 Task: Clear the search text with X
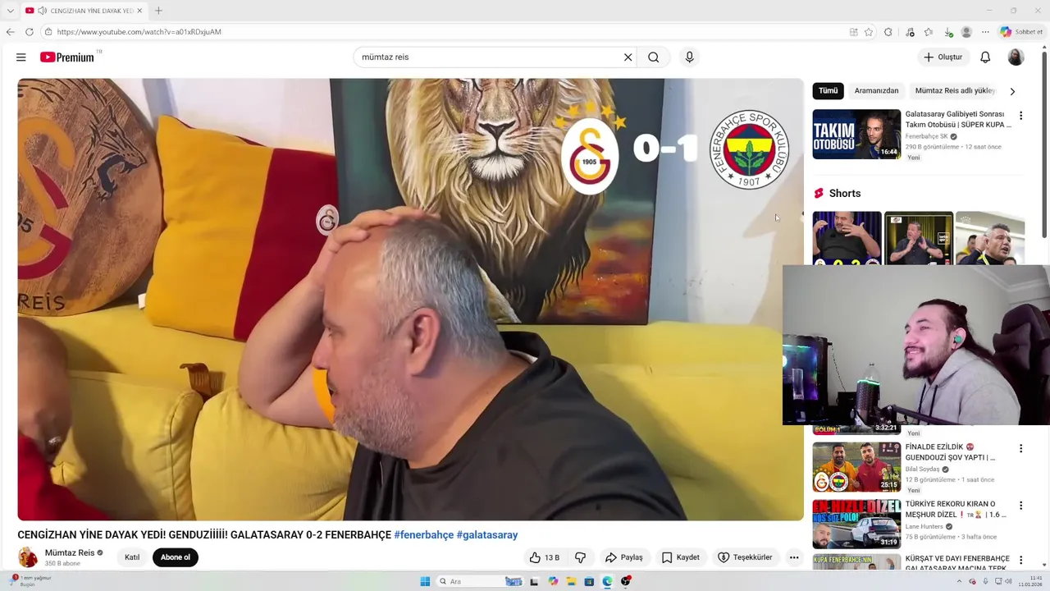[628, 57]
